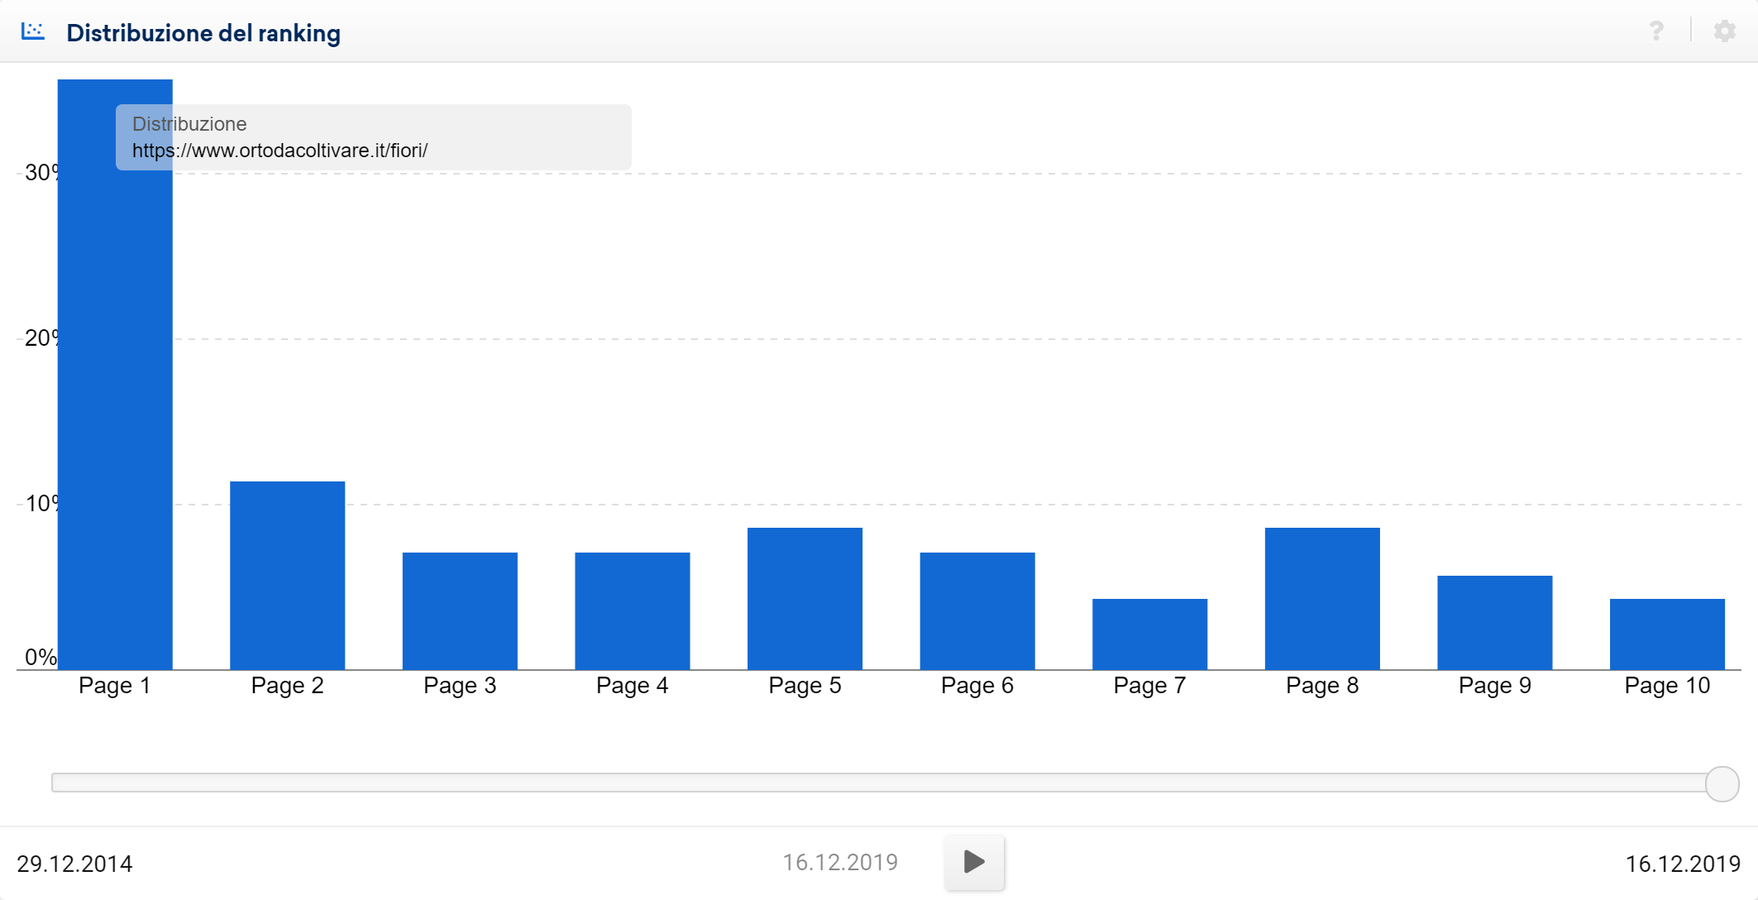Viewport: 1758px width, 900px height.
Task: Click the Page 1 bar
Action: click(115, 414)
